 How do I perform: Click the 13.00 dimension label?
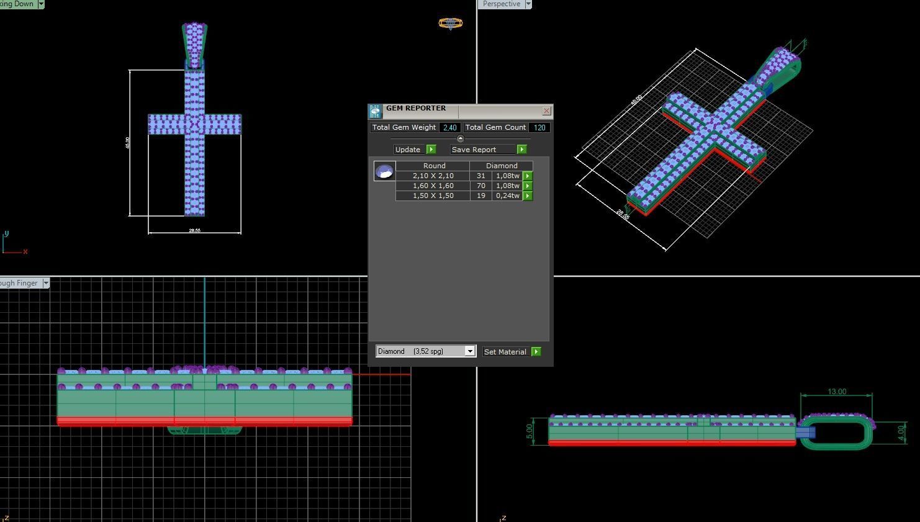(837, 392)
